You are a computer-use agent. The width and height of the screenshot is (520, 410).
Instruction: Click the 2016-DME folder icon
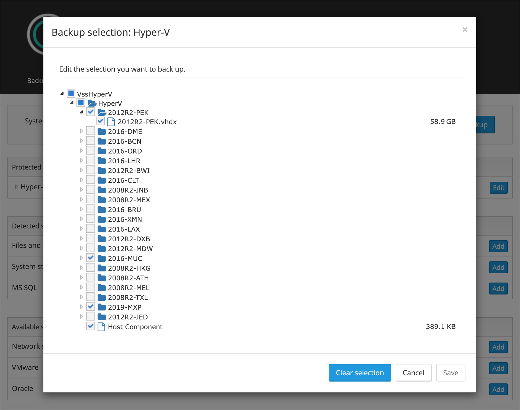click(102, 132)
